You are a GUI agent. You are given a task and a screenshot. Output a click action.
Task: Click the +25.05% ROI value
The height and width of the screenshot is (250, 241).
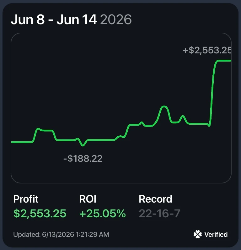[x=102, y=214]
